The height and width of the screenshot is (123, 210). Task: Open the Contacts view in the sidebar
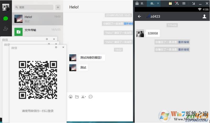(x=6, y=29)
